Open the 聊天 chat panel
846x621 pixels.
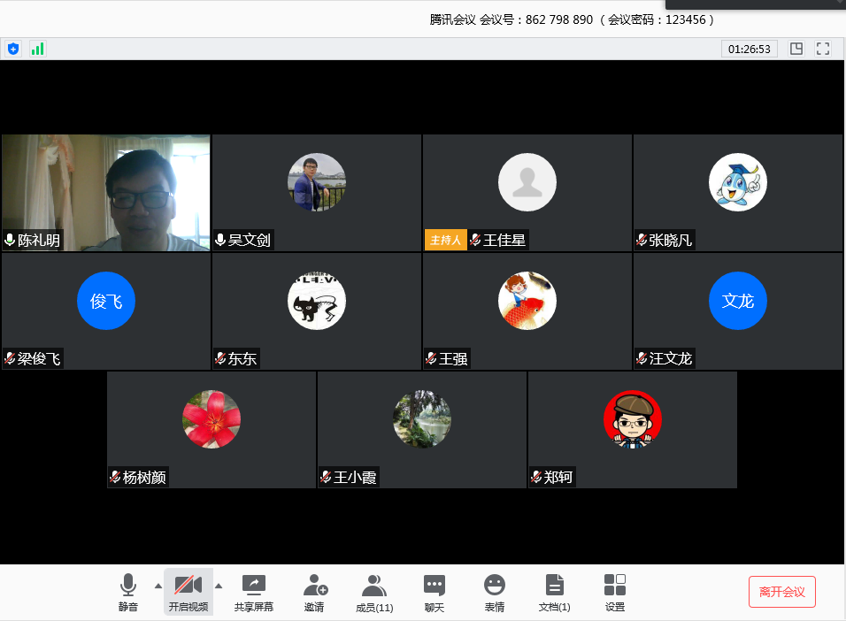coord(434,593)
